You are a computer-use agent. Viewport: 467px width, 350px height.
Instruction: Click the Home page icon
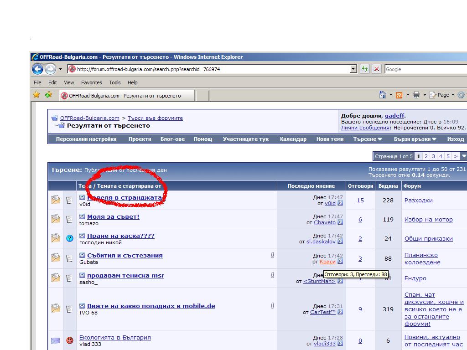coord(383,95)
